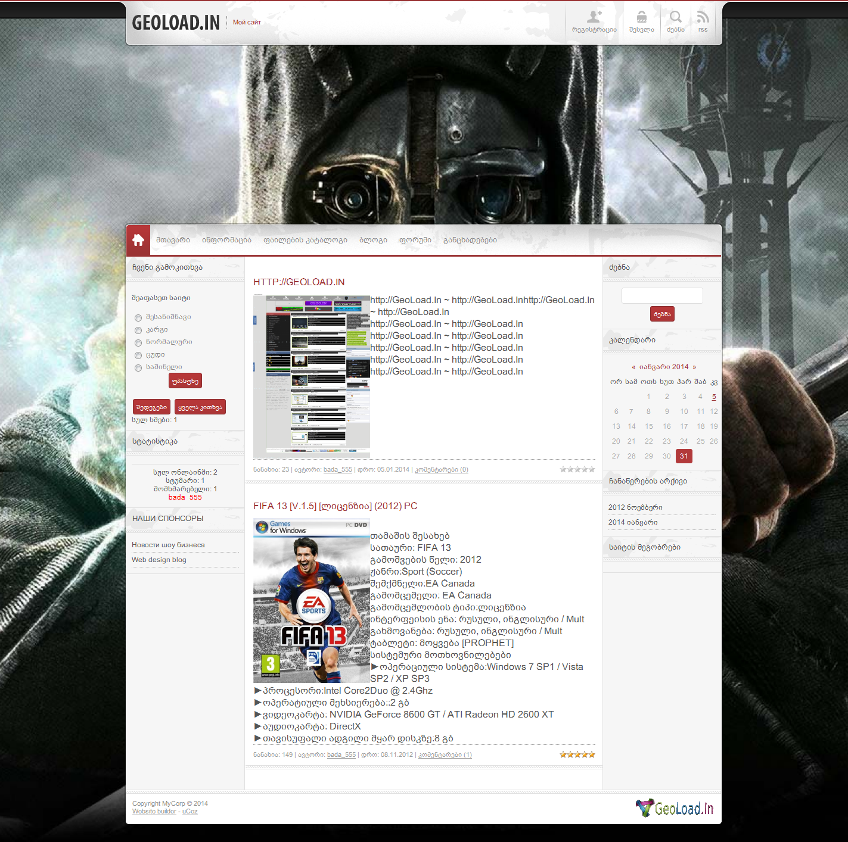Screen dimensions: 848x842
Task: Open all polls button
Action: click(200, 407)
